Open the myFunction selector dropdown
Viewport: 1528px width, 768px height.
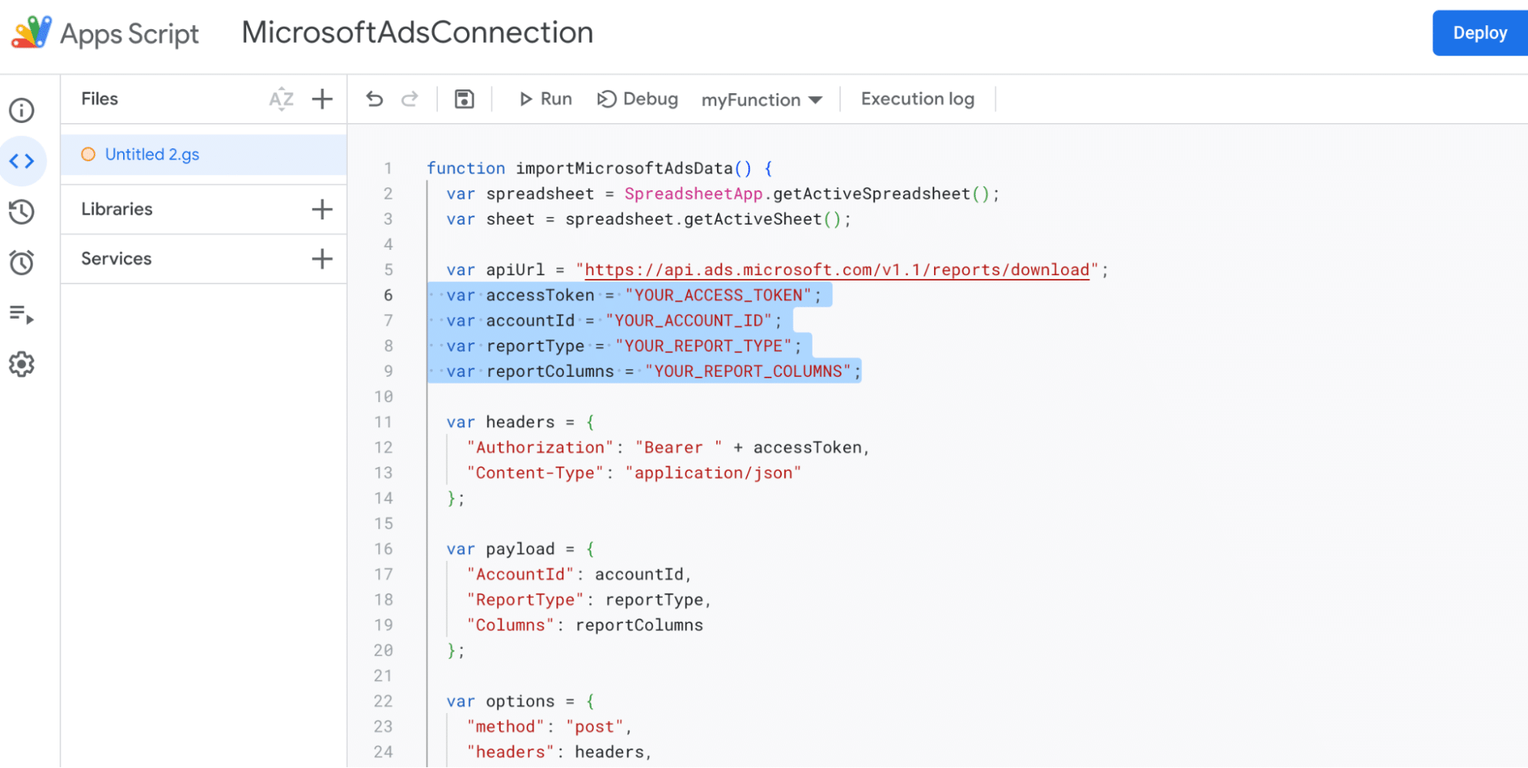pos(761,99)
